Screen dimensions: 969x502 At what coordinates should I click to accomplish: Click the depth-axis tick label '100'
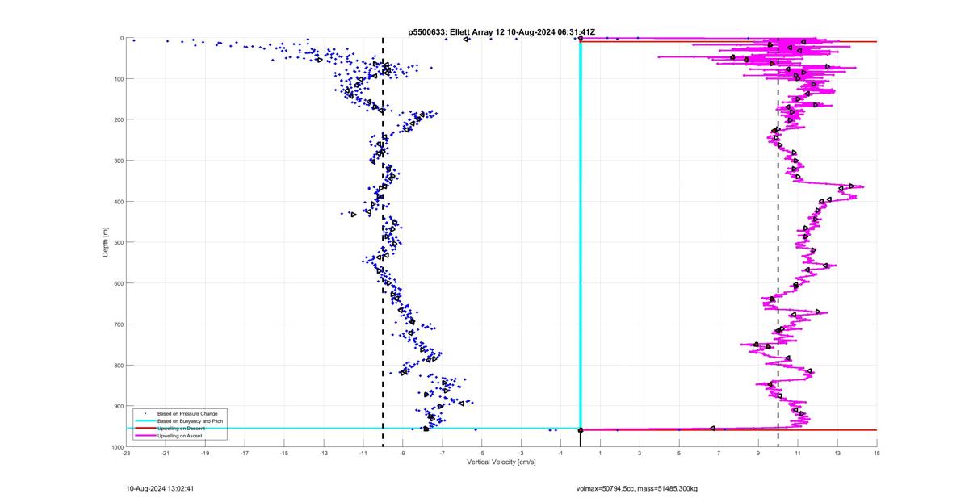[118, 79]
